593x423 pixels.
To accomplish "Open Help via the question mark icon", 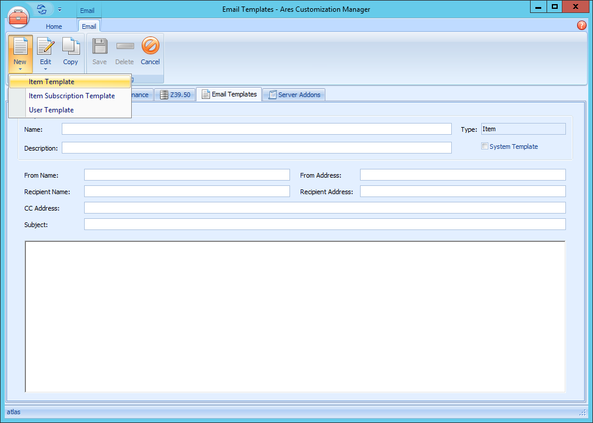I will [x=582, y=25].
